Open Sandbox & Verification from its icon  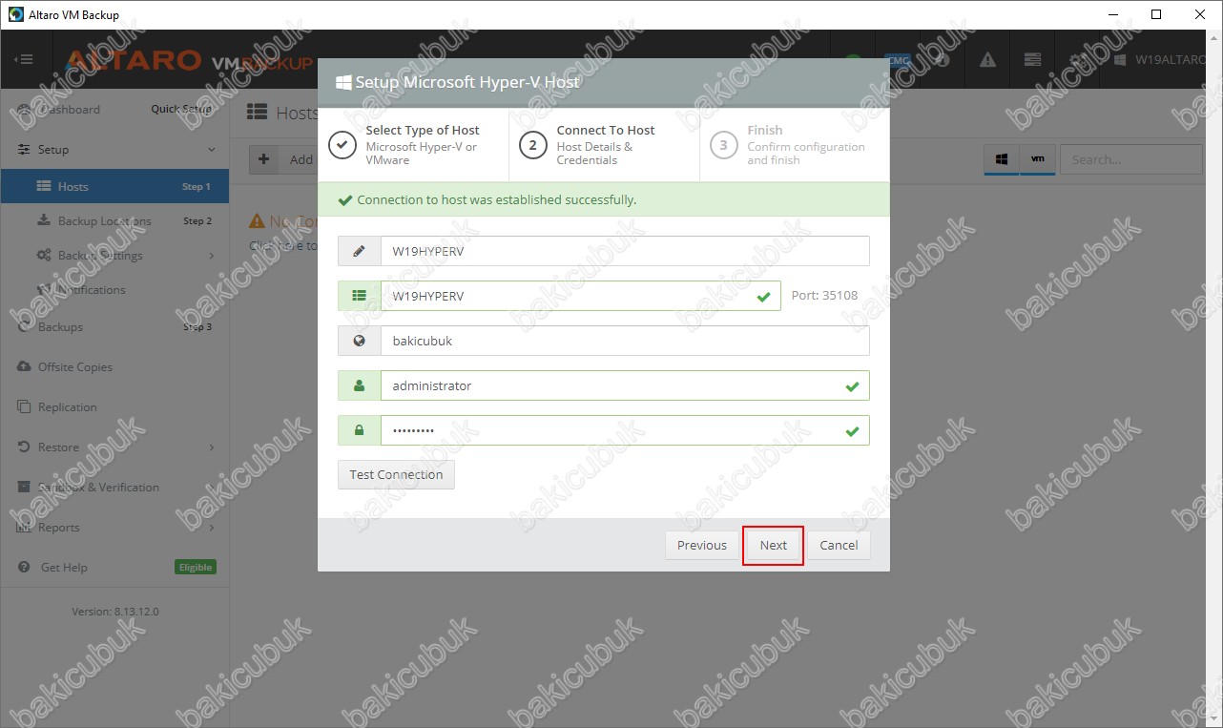(x=25, y=488)
